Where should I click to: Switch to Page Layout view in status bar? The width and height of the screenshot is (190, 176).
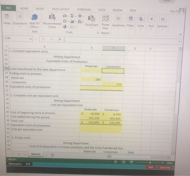123,162
